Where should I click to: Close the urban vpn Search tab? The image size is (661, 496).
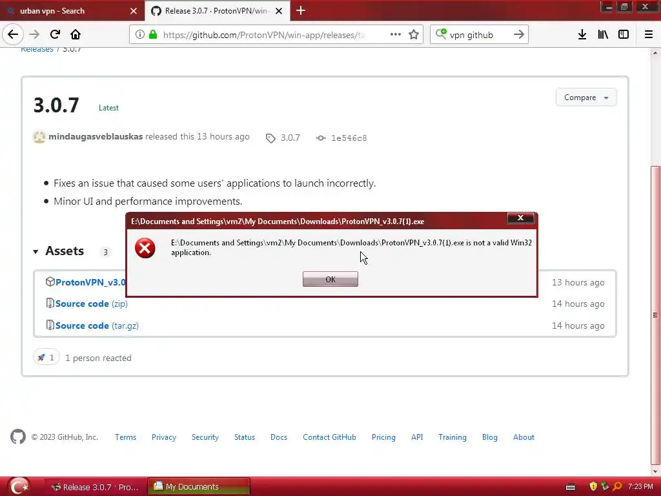coord(133,11)
